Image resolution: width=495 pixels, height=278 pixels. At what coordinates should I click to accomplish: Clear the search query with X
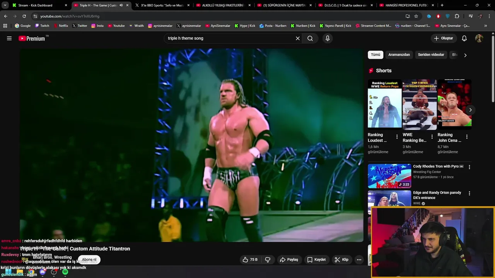click(298, 38)
